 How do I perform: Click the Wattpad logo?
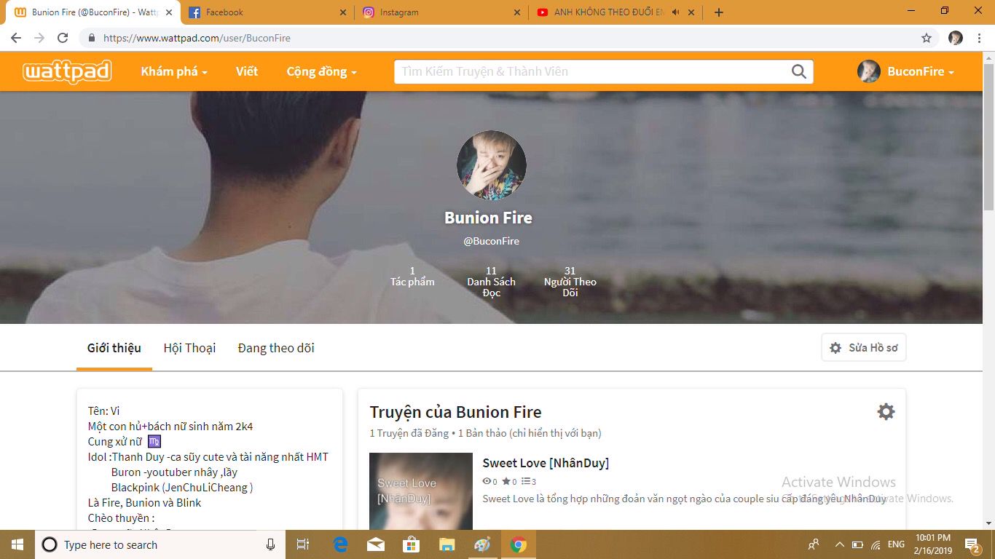(x=67, y=71)
